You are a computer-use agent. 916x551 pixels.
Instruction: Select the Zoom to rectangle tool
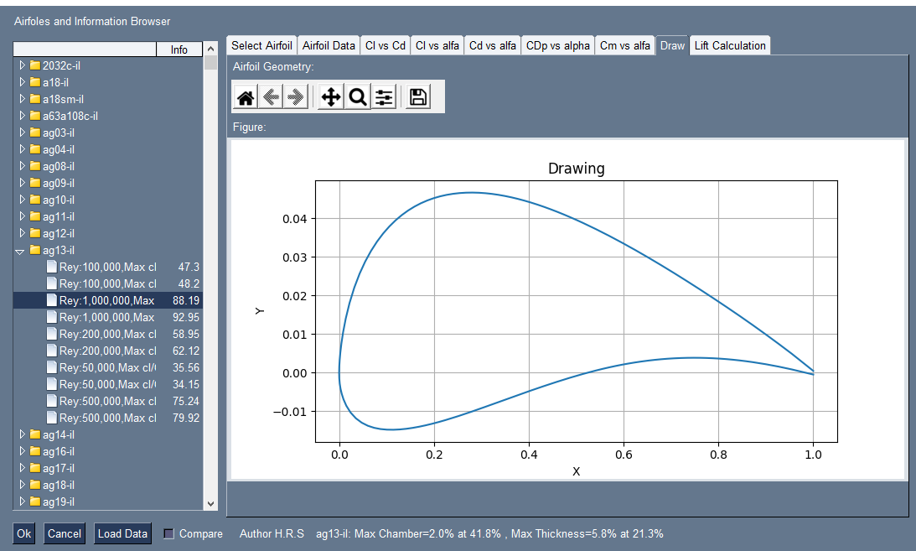pyautogui.click(x=357, y=96)
